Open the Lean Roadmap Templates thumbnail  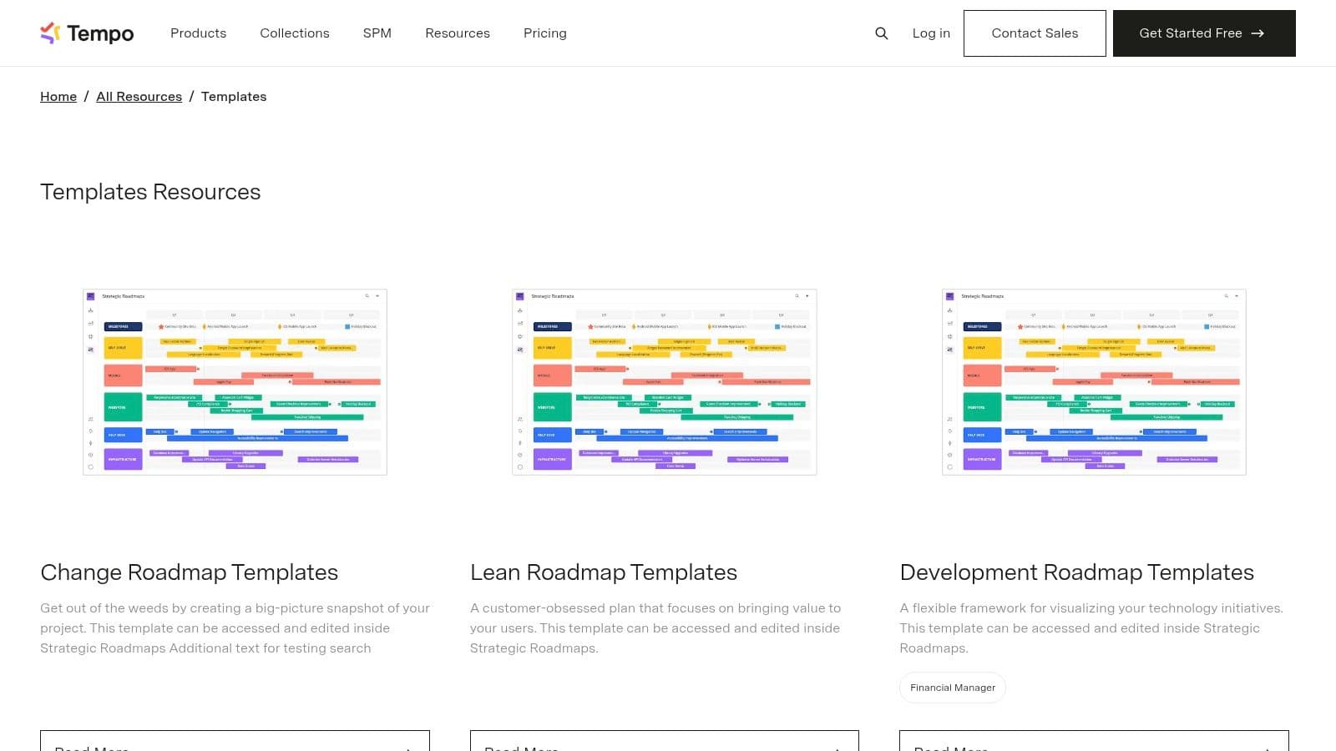664,382
